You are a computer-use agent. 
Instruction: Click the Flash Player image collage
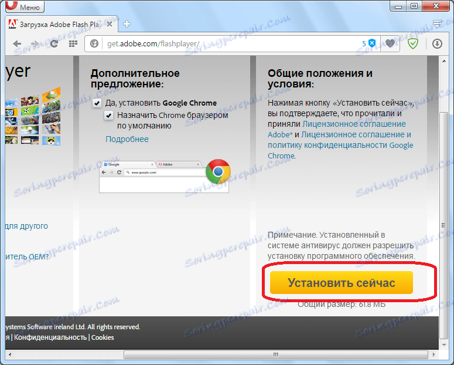(33, 116)
